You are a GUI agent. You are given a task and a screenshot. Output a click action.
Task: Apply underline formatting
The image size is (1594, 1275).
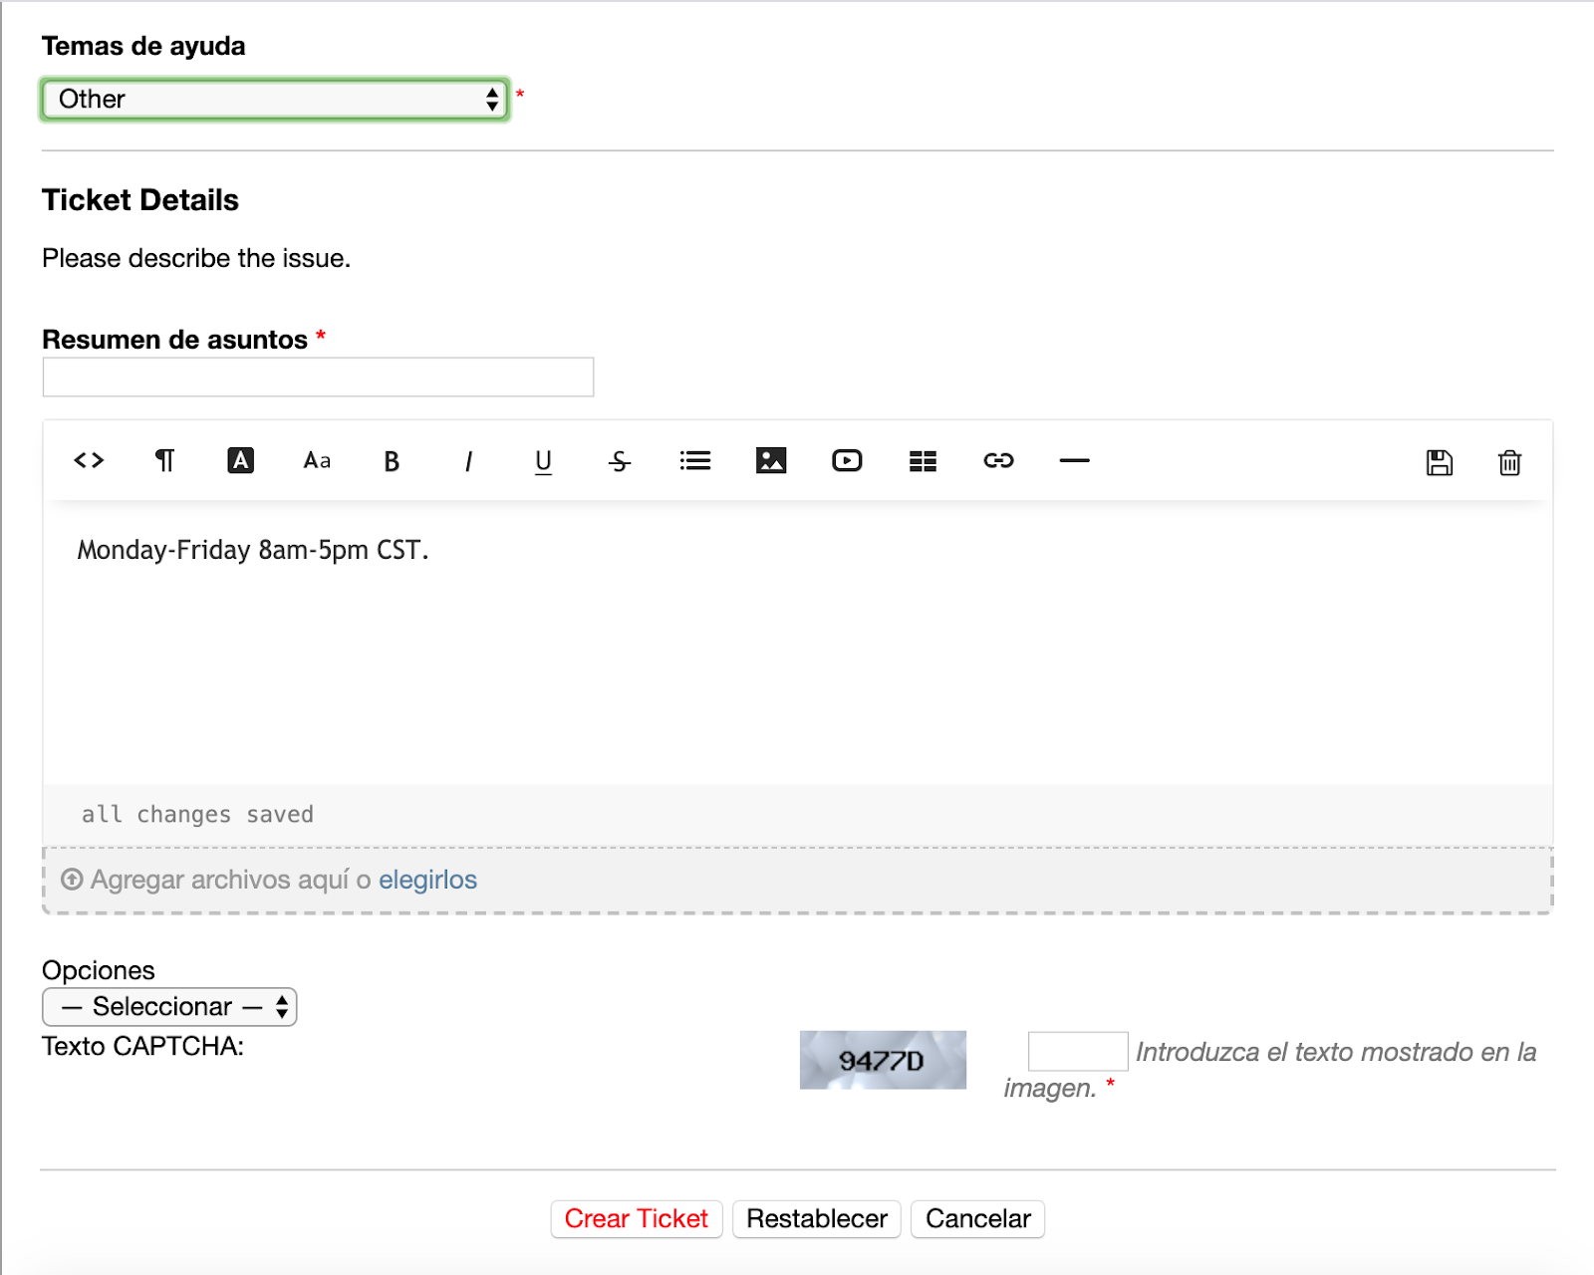pos(543,460)
